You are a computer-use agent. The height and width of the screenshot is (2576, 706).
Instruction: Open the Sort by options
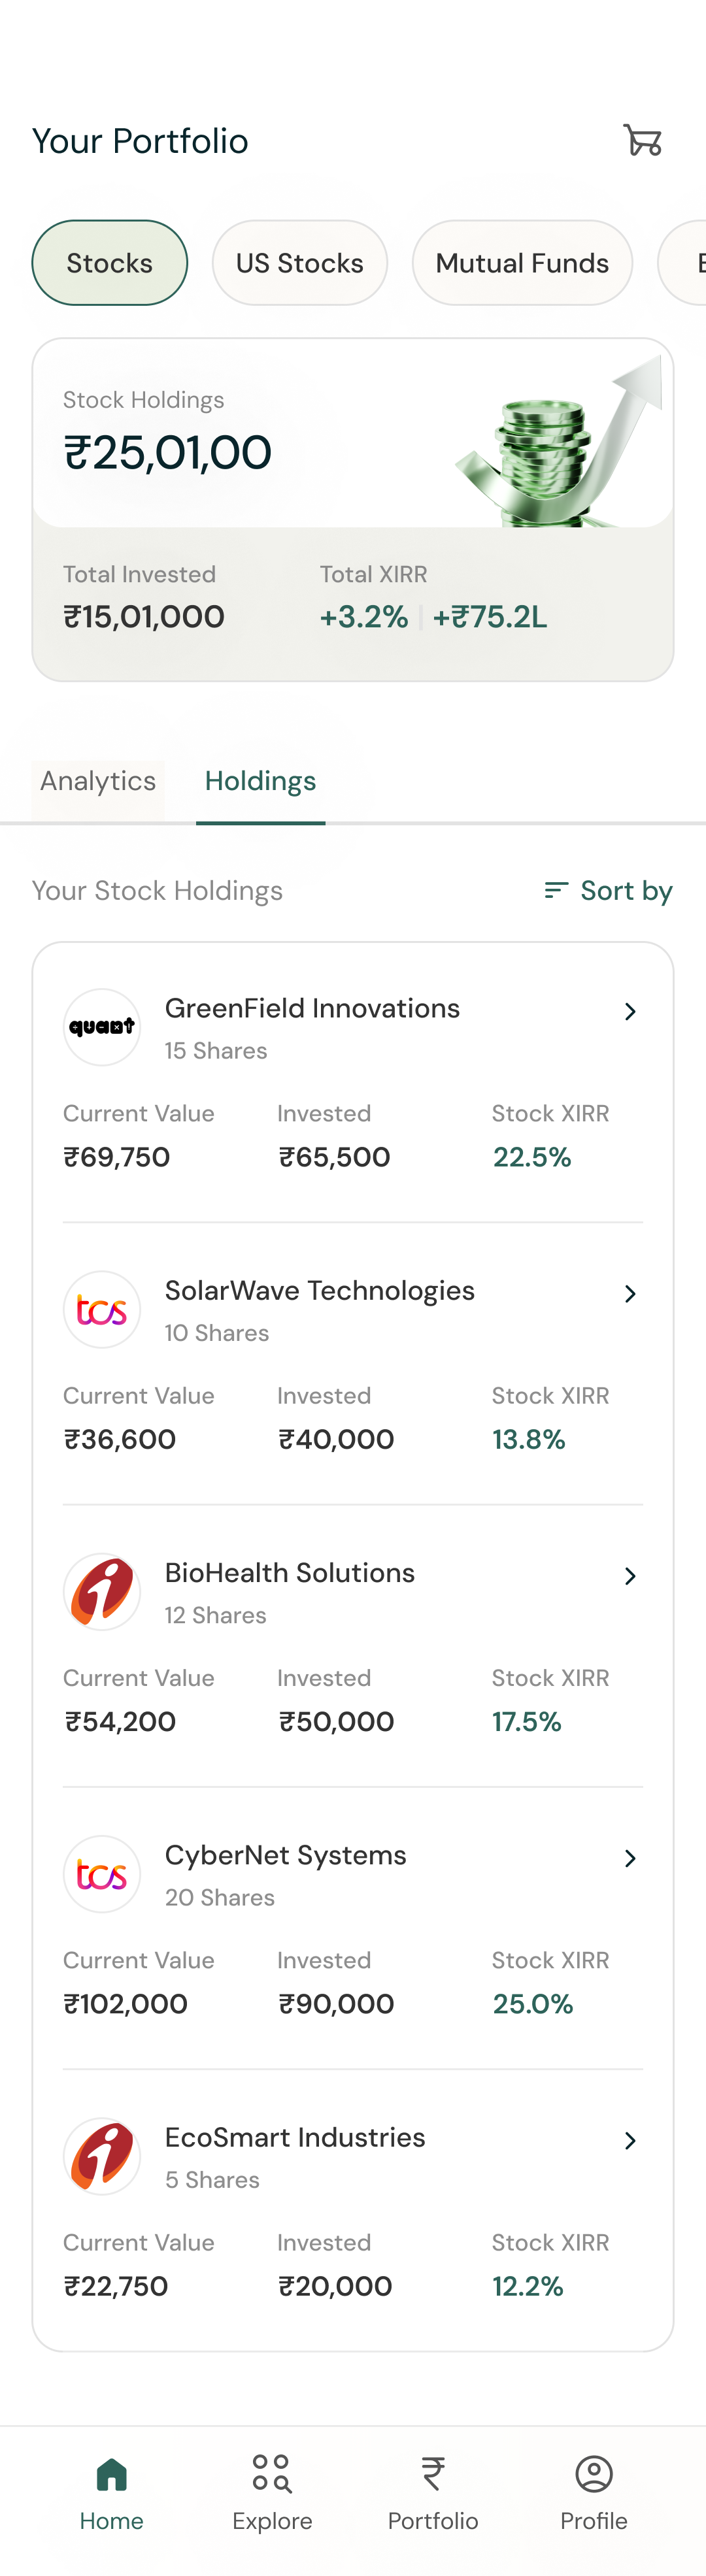click(608, 890)
